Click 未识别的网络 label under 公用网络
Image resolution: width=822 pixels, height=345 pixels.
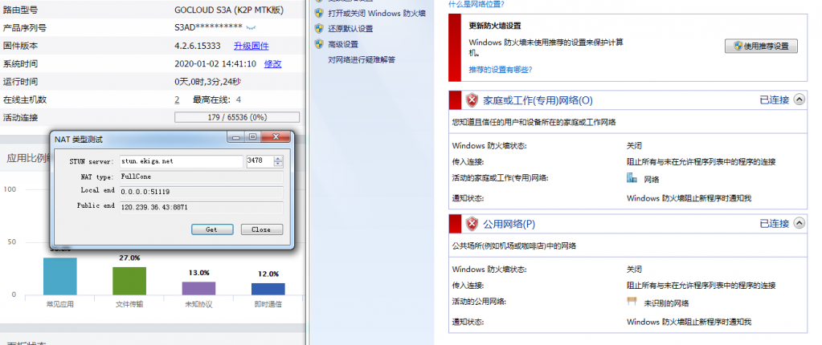(666, 303)
